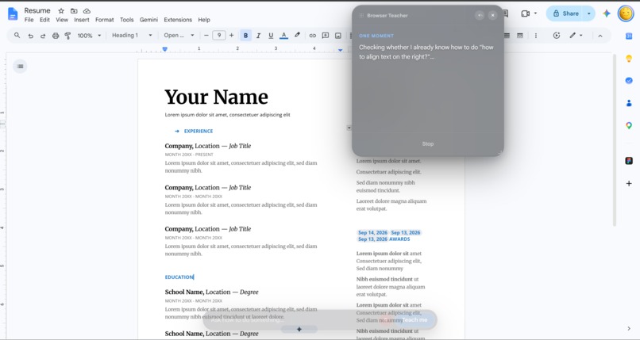Print the document
The width and height of the screenshot is (640, 340).
click(x=56, y=36)
